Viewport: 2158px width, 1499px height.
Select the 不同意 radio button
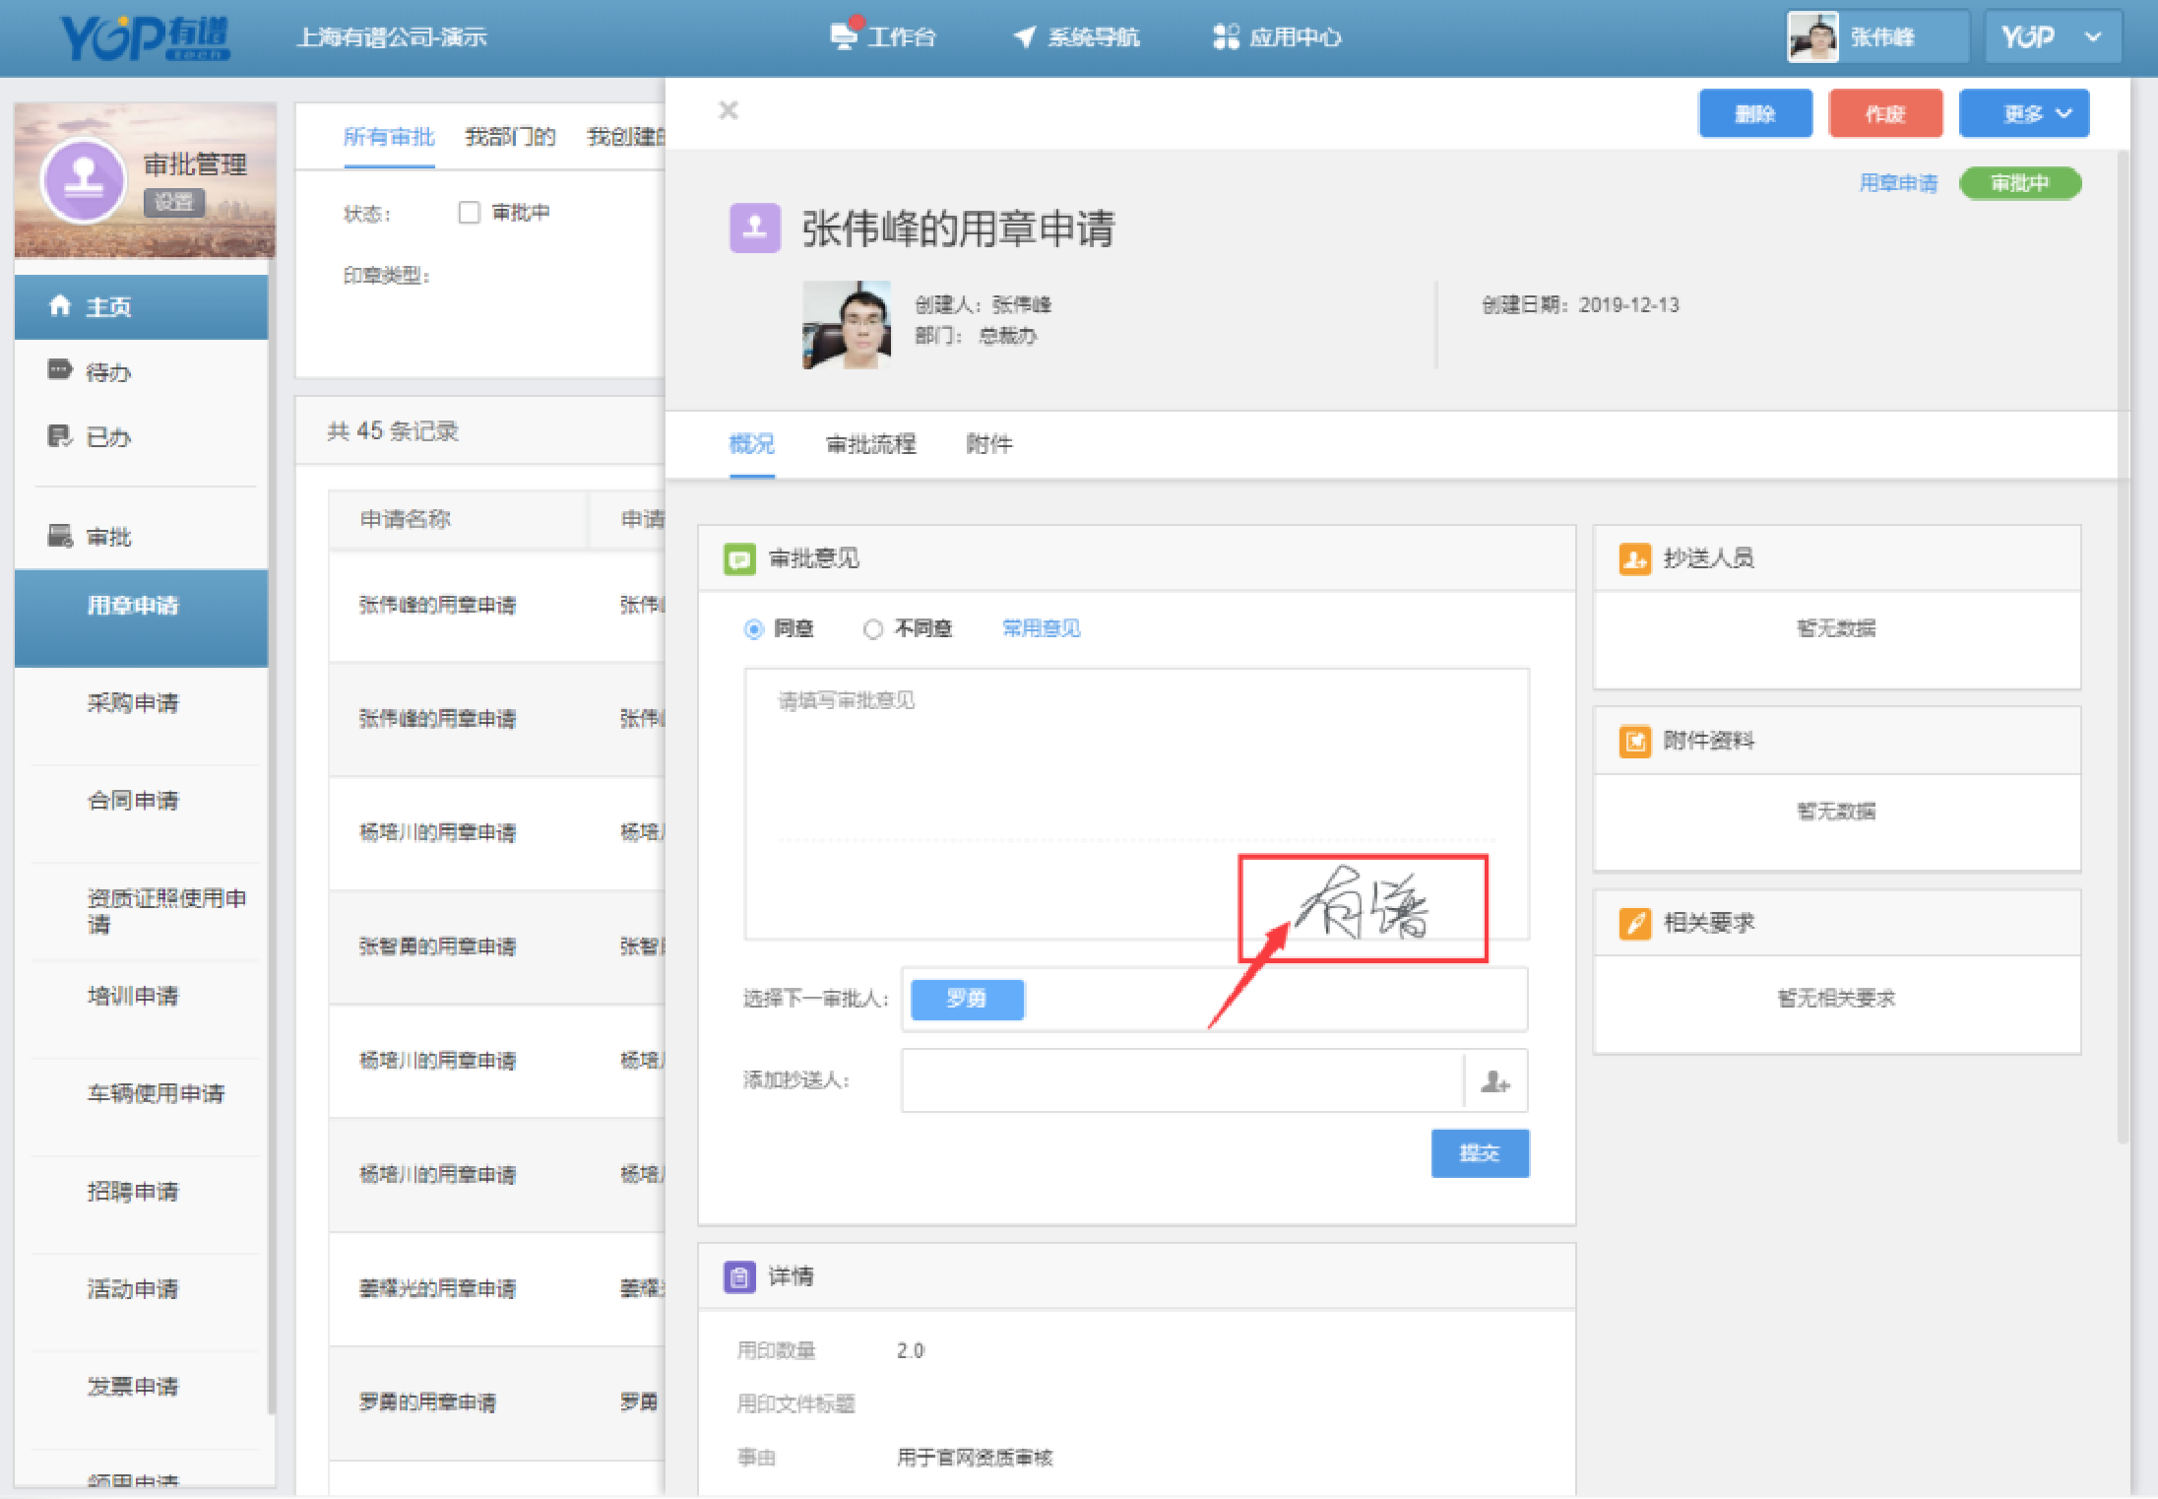click(x=872, y=628)
